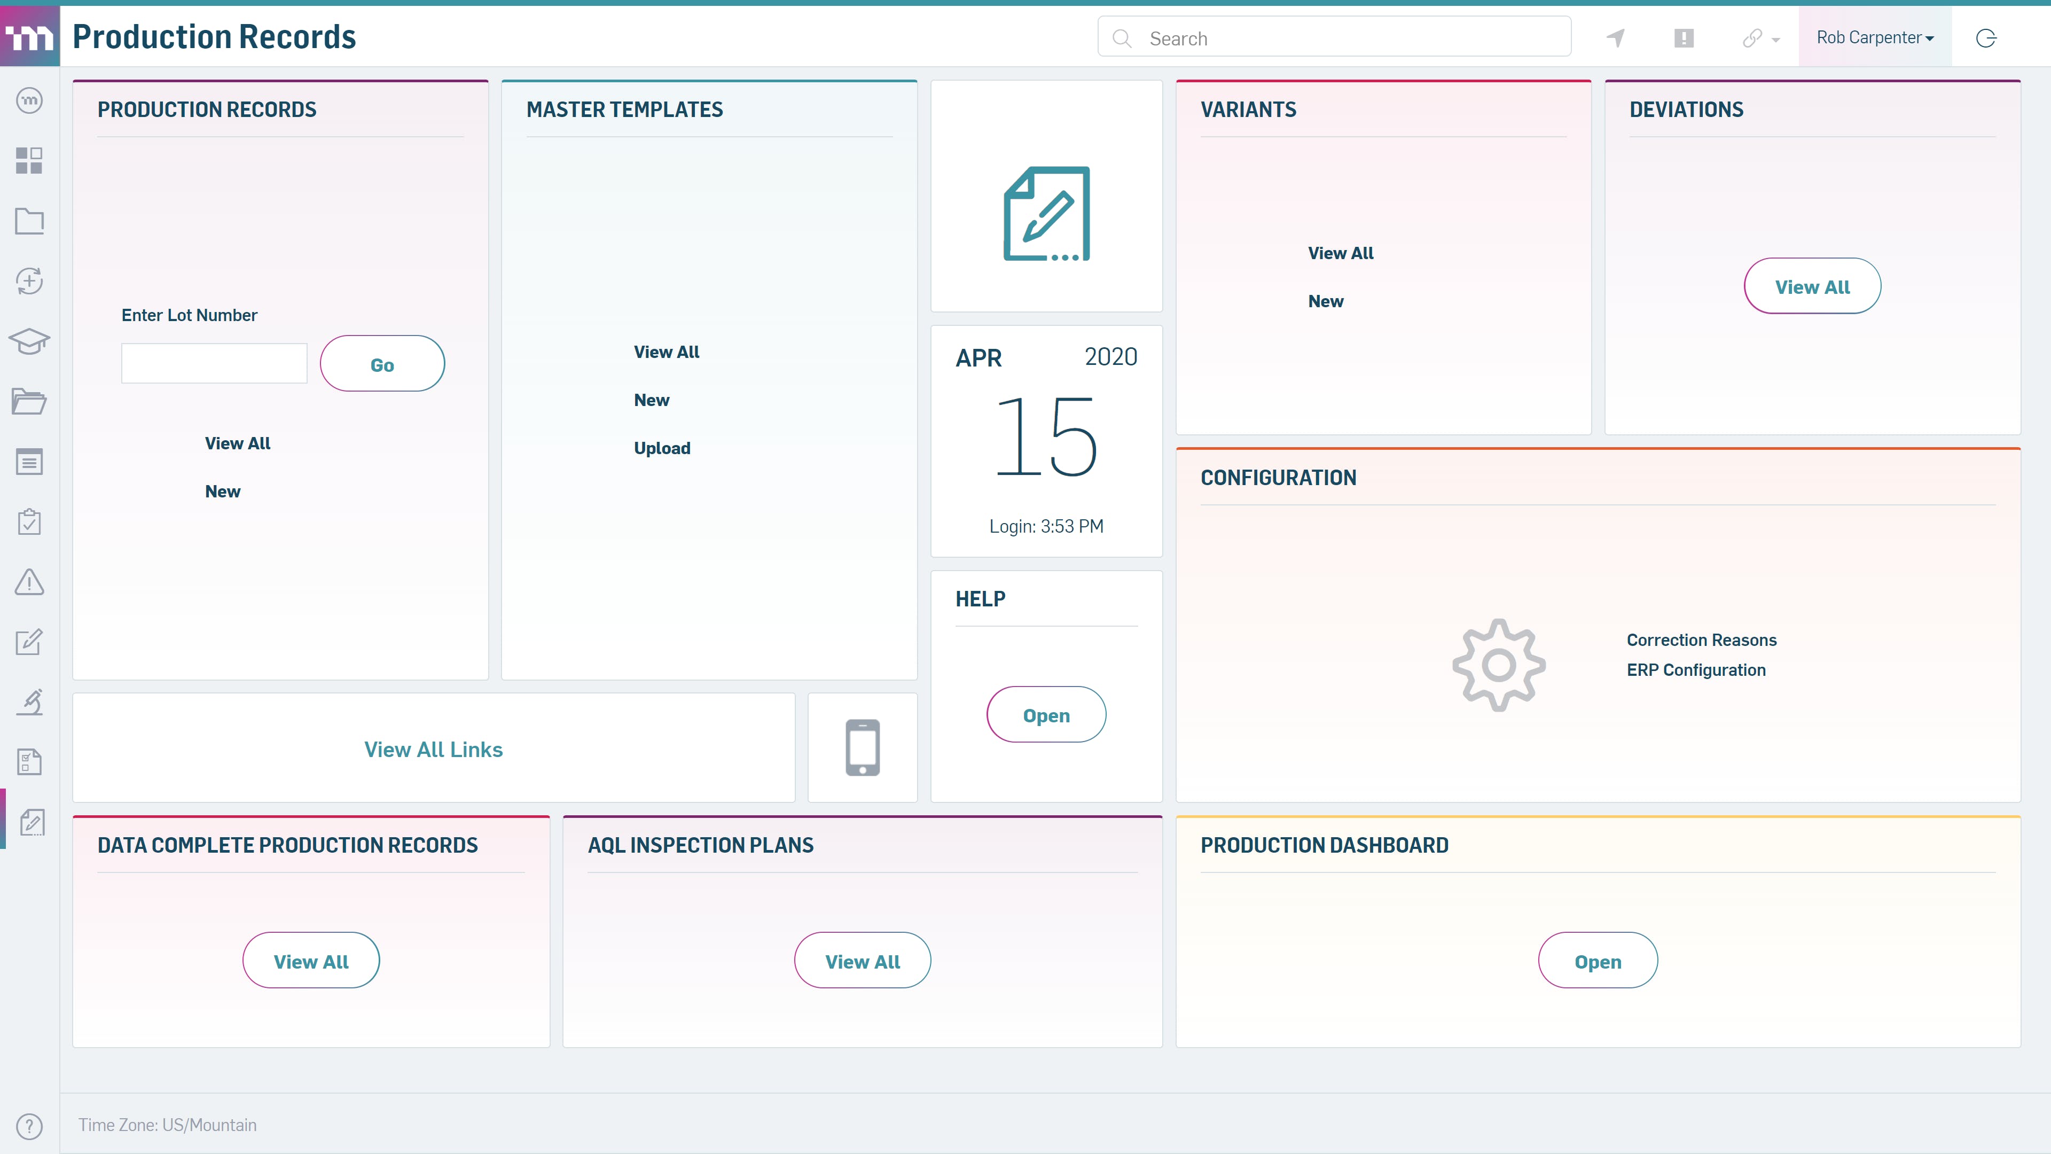This screenshot has height=1154, width=2051.
Task: Click the exclamation alert icon in header
Action: [x=1683, y=38]
